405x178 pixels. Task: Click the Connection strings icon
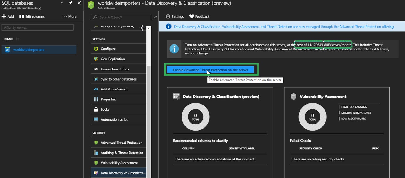point(96,69)
